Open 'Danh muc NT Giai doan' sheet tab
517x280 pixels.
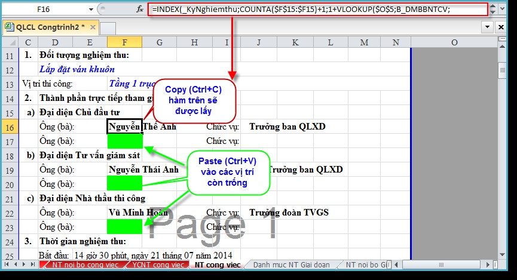point(292,264)
